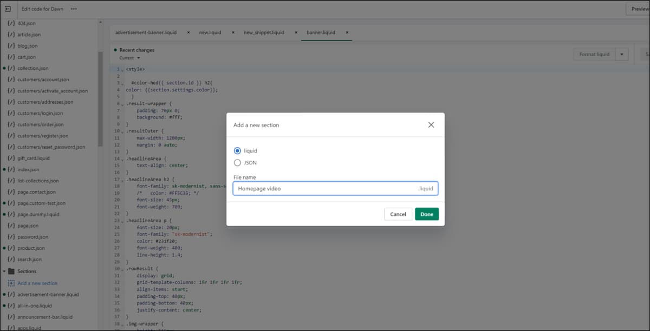This screenshot has height=331, width=650.
Task: Open customers/login.json file
Action: (40, 114)
